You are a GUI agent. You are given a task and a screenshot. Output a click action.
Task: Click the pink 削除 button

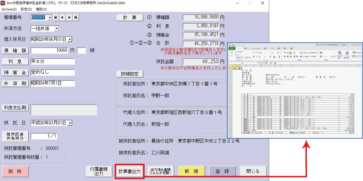tap(15, 171)
